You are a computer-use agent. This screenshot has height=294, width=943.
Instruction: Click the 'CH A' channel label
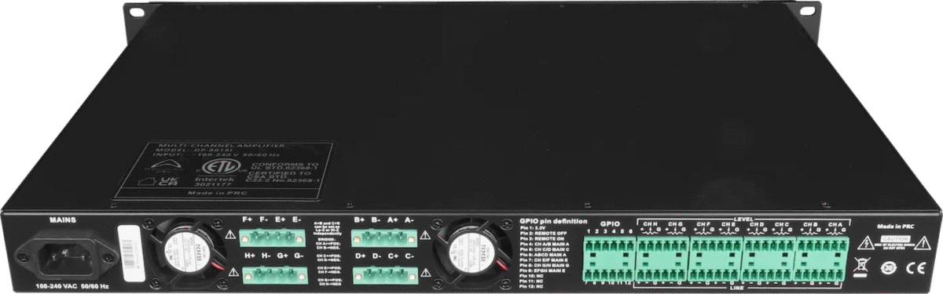coord(835,224)
